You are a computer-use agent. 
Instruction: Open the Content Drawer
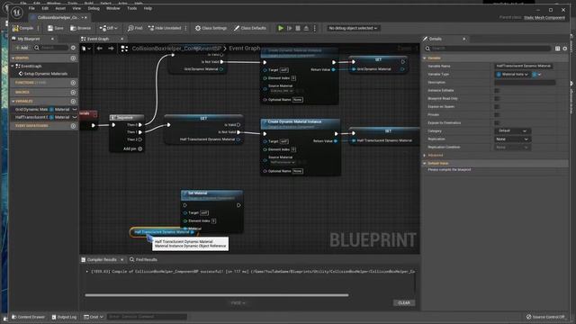pyautogui.click(x=28, y=317)
